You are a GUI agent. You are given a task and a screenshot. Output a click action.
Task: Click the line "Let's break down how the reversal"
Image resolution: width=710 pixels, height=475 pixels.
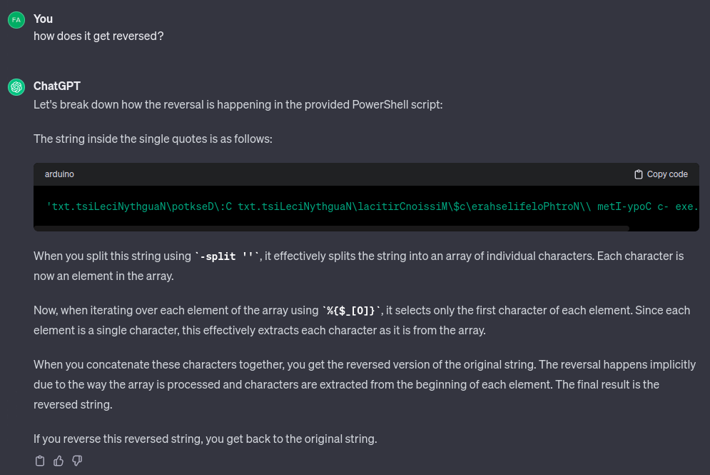(x=238, y=104)
